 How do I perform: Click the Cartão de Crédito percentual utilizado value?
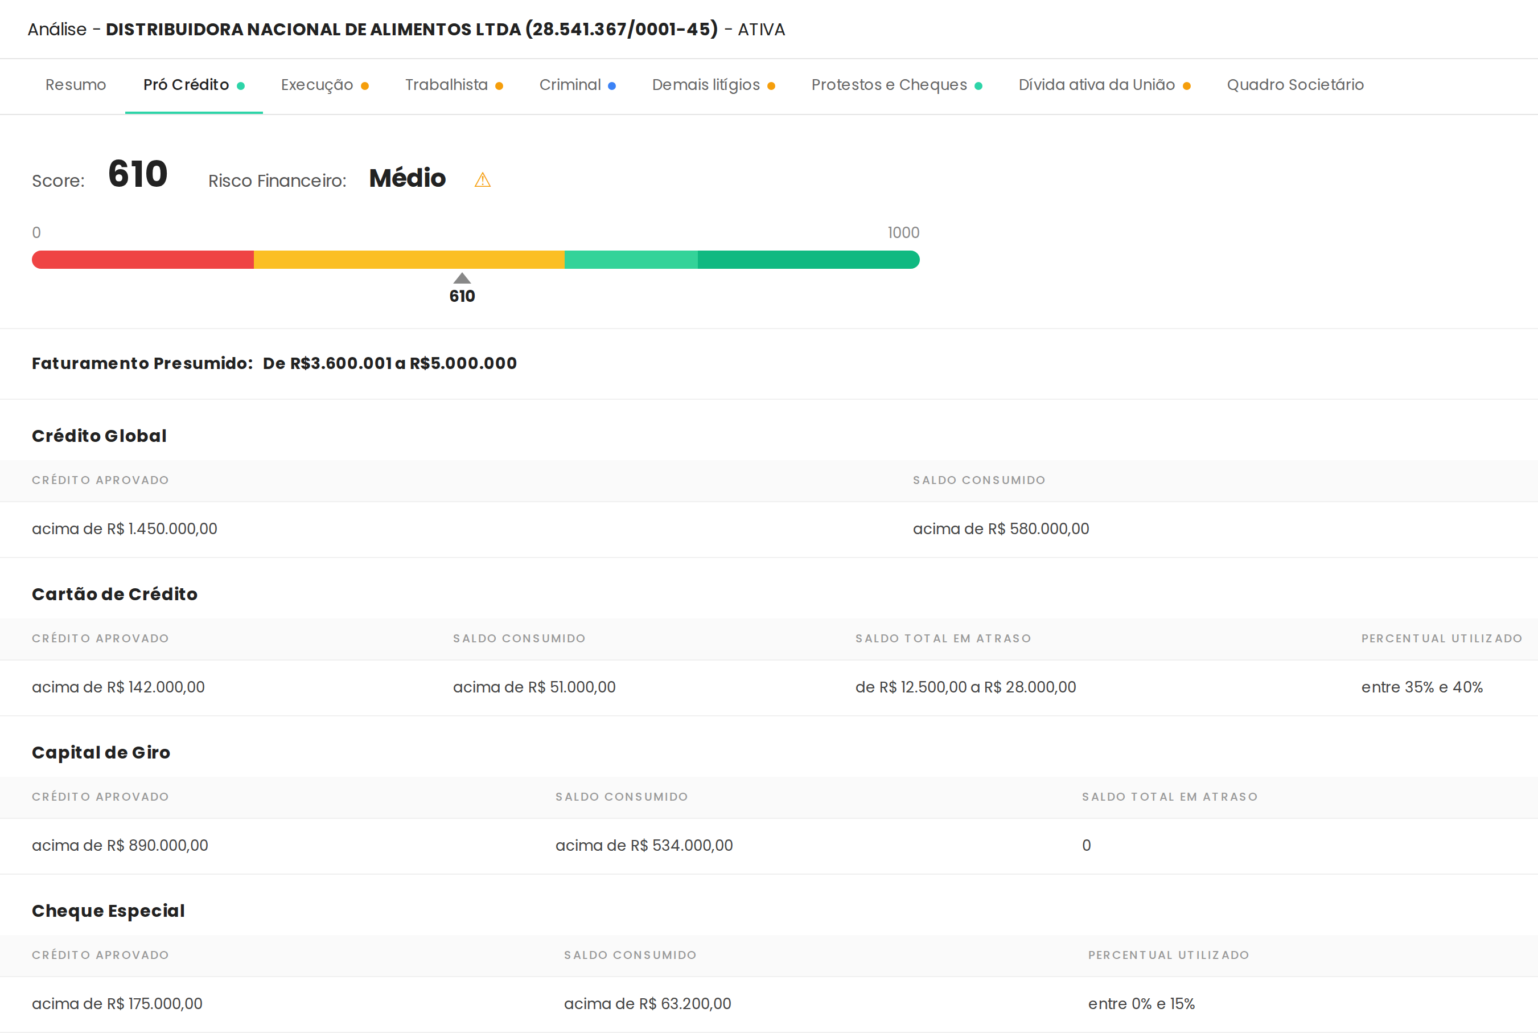click(x=1421, y=687)
